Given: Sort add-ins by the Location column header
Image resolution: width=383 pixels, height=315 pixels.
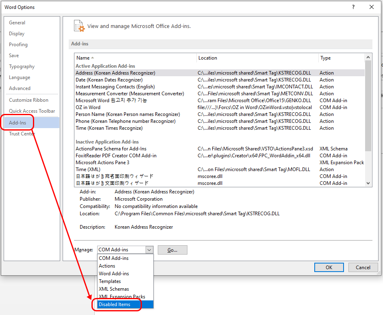Looking at the screenshot, I should pyautogui.click(x=257, y=58).
